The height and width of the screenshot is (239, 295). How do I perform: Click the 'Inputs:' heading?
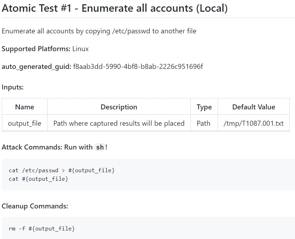13,87
